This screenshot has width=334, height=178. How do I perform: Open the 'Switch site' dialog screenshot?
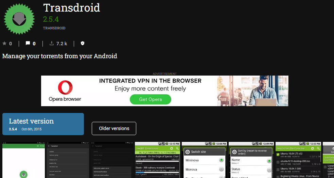point(204,160)
